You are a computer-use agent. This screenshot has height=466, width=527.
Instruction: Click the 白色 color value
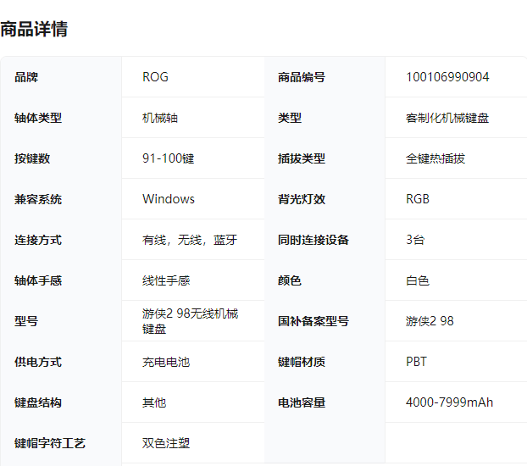click(418, 280)
